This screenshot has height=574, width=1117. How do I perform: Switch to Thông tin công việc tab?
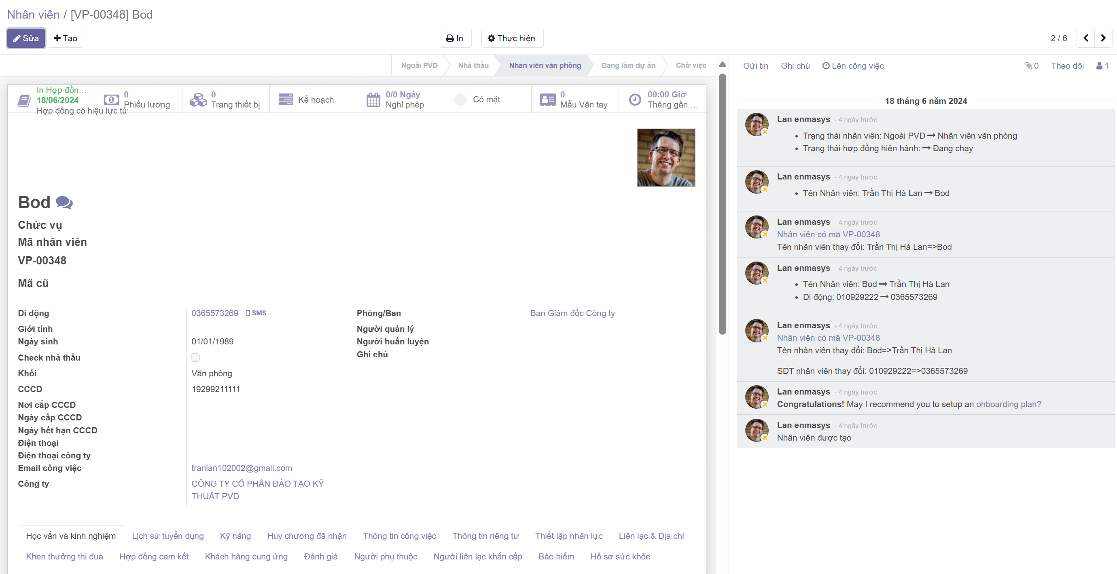tap(399, 536)
